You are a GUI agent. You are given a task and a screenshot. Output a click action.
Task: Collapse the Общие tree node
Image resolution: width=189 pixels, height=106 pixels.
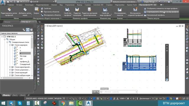5,39
